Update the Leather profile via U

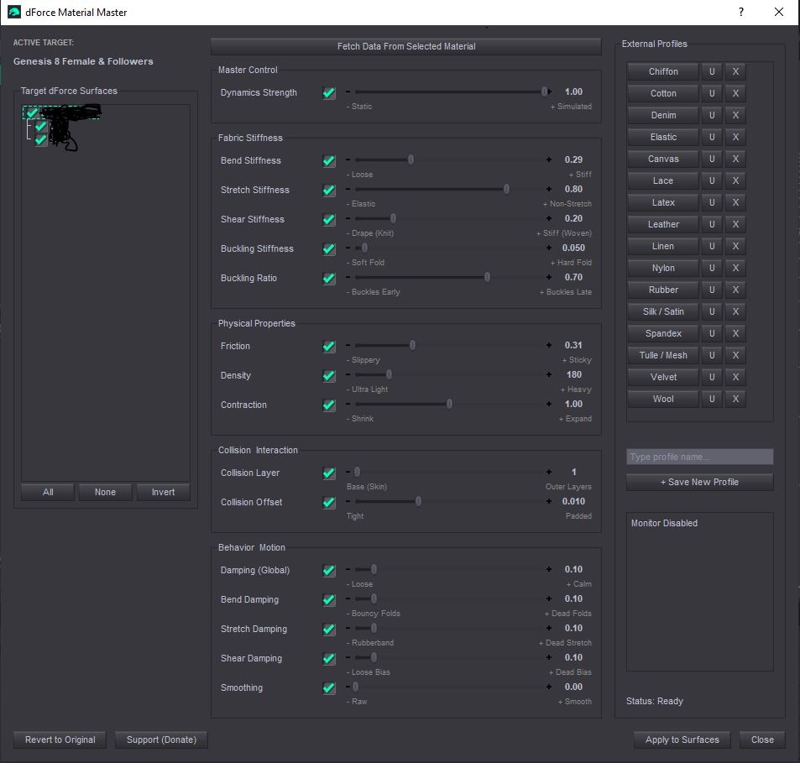tap(712, 224)
